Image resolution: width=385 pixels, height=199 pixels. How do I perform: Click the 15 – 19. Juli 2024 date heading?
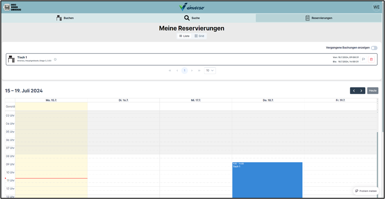pyautogui.click(x=24, y=91)
